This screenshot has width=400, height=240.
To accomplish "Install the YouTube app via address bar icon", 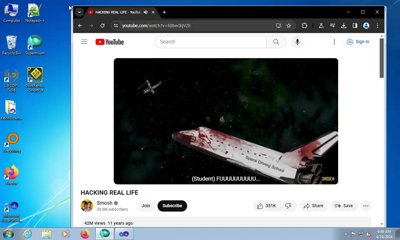I will pos(279,26).
